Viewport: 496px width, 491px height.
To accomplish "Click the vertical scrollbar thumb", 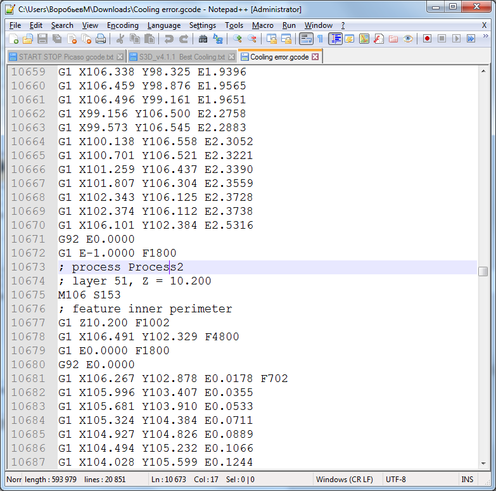I will pos(483,271).
